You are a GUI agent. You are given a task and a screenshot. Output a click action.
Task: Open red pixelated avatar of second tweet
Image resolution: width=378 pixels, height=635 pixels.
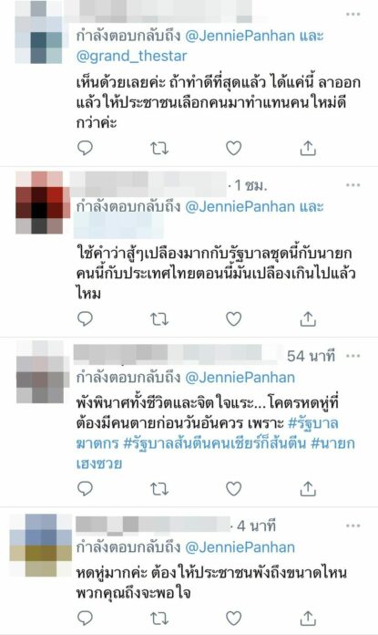point(39,203)
